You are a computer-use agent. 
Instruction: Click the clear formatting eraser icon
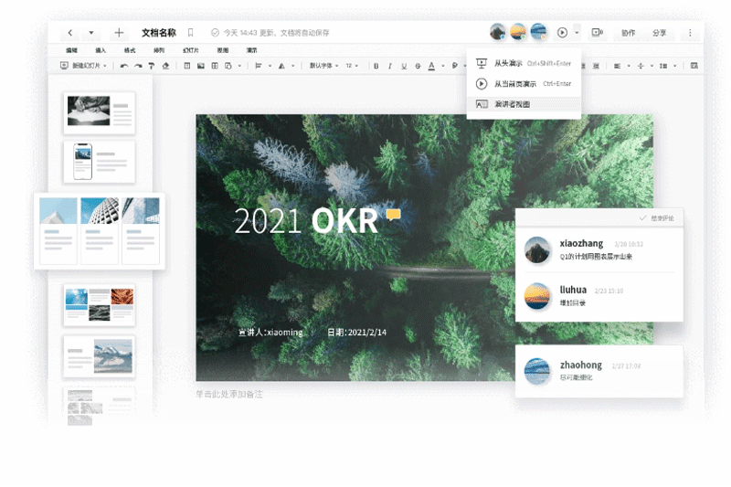pos(165,66)
